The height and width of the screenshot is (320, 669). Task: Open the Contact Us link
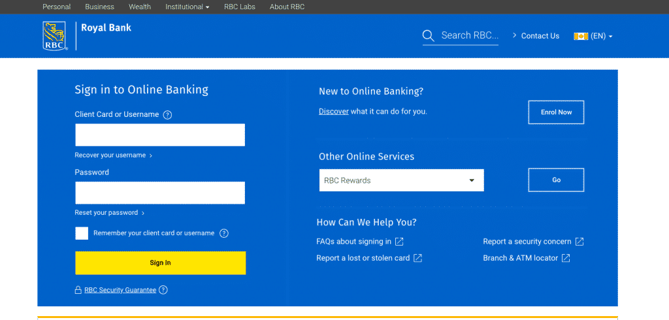pos(540,36)
